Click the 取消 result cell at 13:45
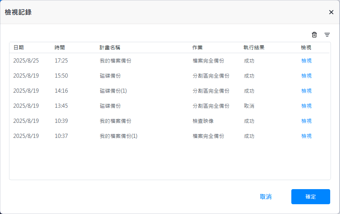 point(249,106)
